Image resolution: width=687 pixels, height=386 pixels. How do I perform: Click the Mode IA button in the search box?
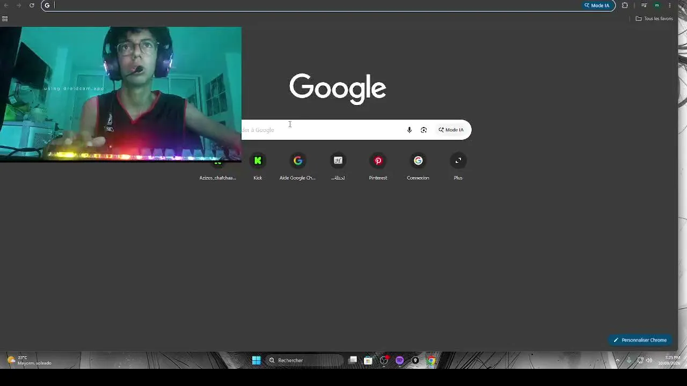[451, 130]
